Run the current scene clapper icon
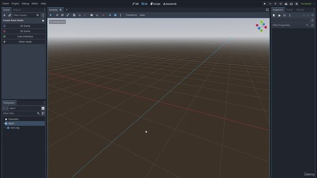317x178 pixels. click(x=286, y=4)
